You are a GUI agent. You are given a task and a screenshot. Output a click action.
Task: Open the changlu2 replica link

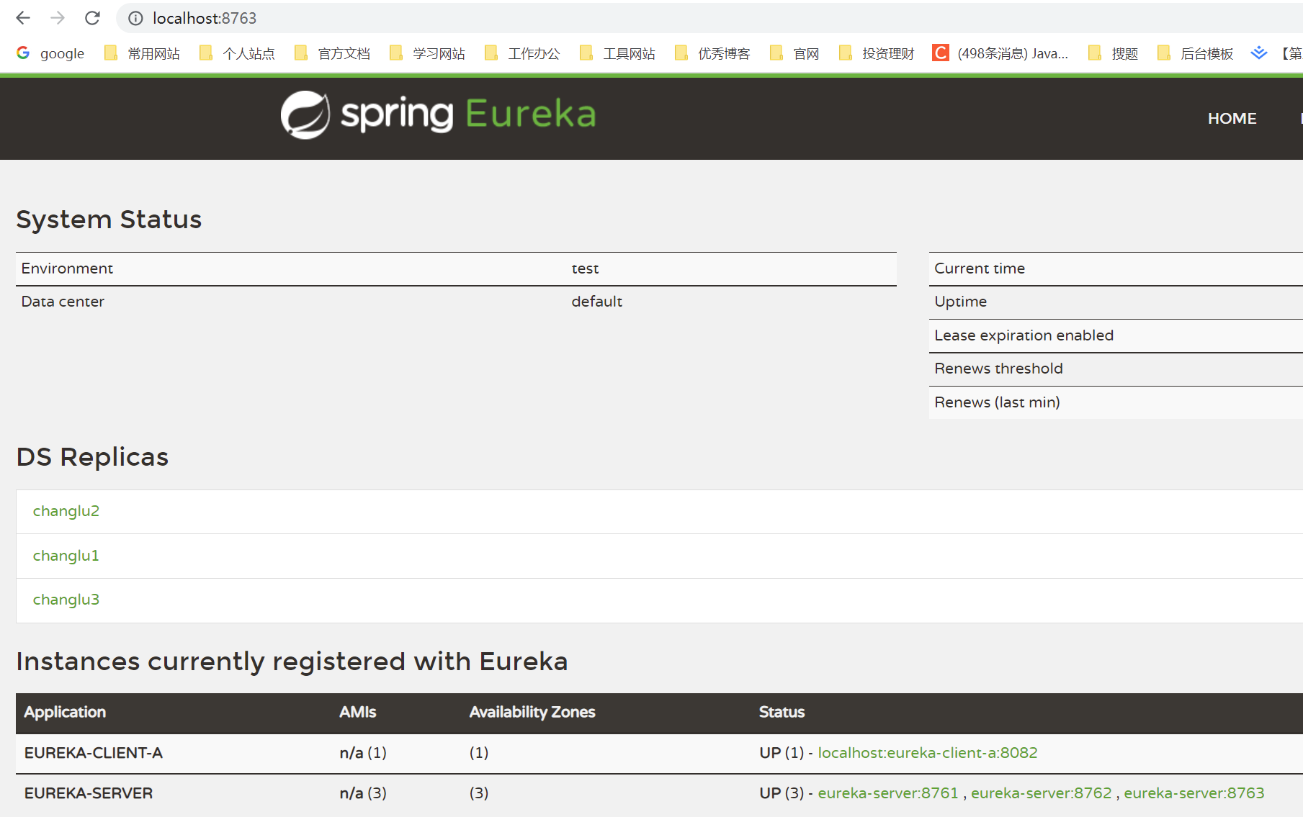tap(66, 511)
